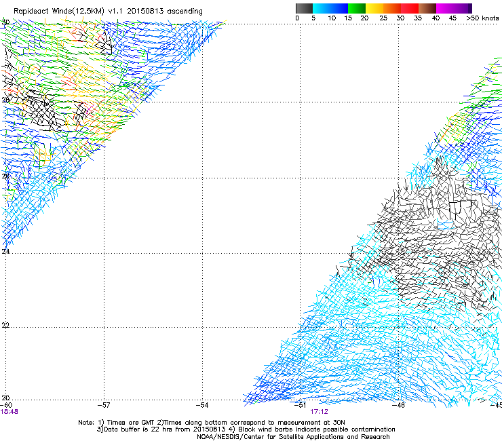Click the '24' latitude label
The image size is (502, 441).
(5, 252)
